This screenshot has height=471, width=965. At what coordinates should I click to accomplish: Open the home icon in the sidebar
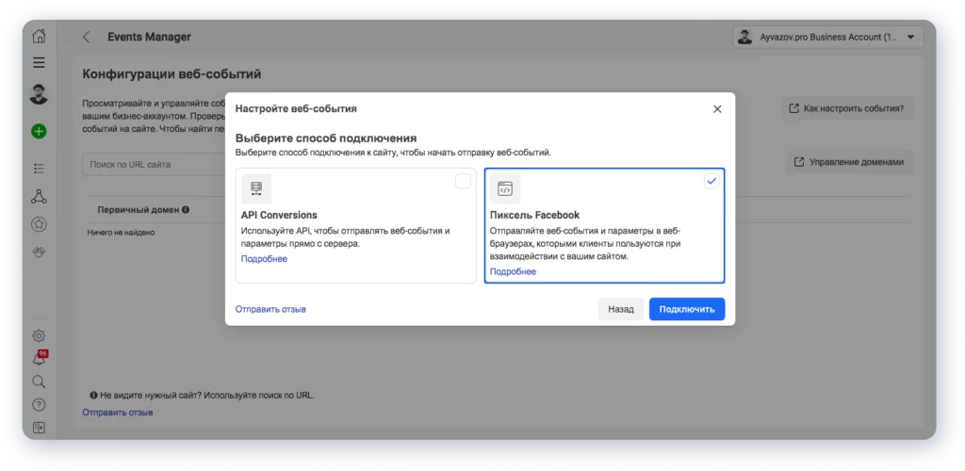click(x=39, y=37)
